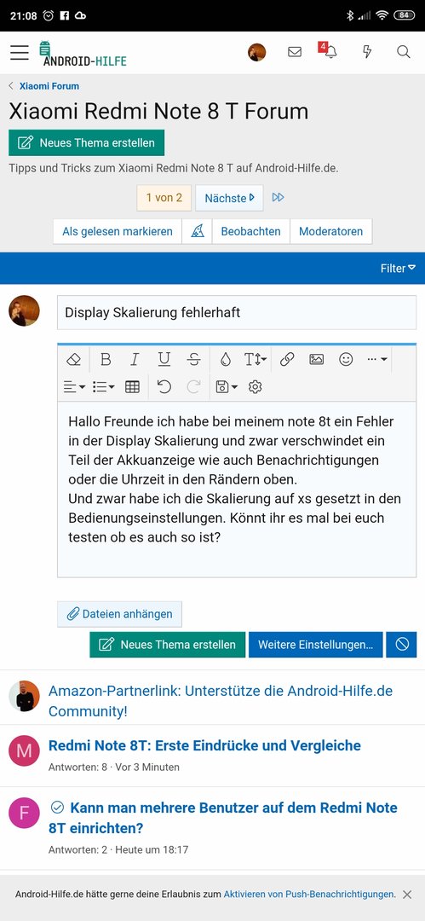Go back to Xiaomi Forum breadcrumb
The height and width of the screenshot is (921, 425).
(x=49, y=86)
